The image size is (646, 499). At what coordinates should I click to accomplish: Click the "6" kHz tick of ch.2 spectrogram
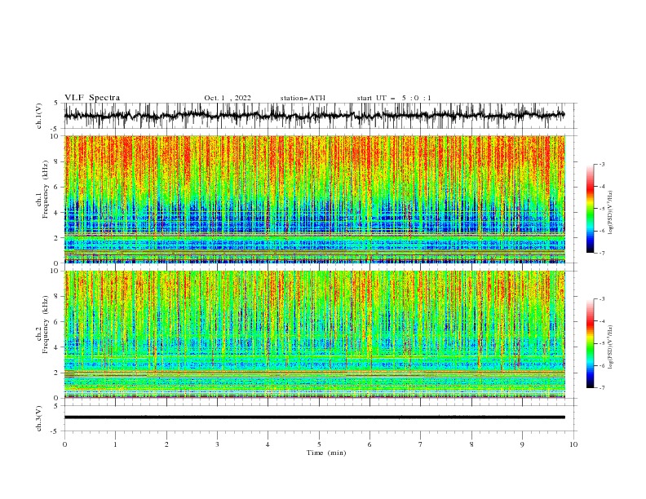click(x=58, y=322)
